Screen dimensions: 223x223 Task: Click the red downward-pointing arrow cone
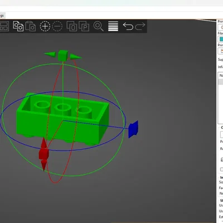(x=44, y=165)
